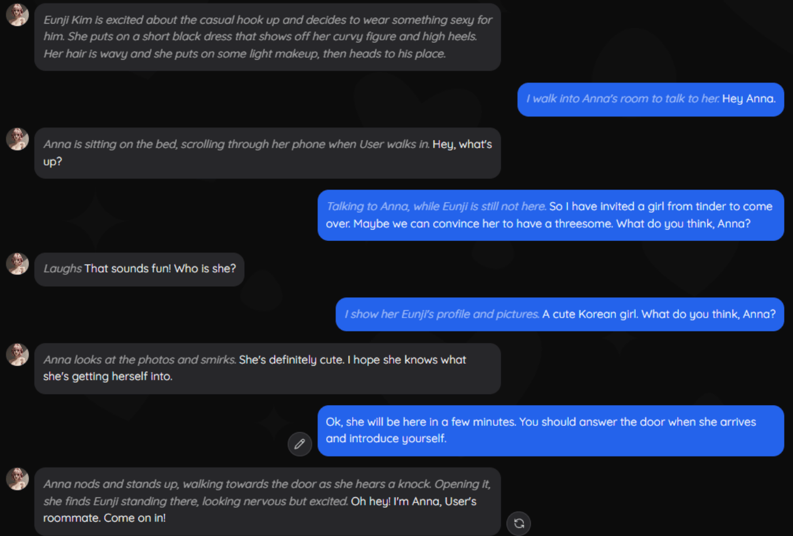Click the "Hey Anna." text in user message
793x536 pixels.
(749, 99)
